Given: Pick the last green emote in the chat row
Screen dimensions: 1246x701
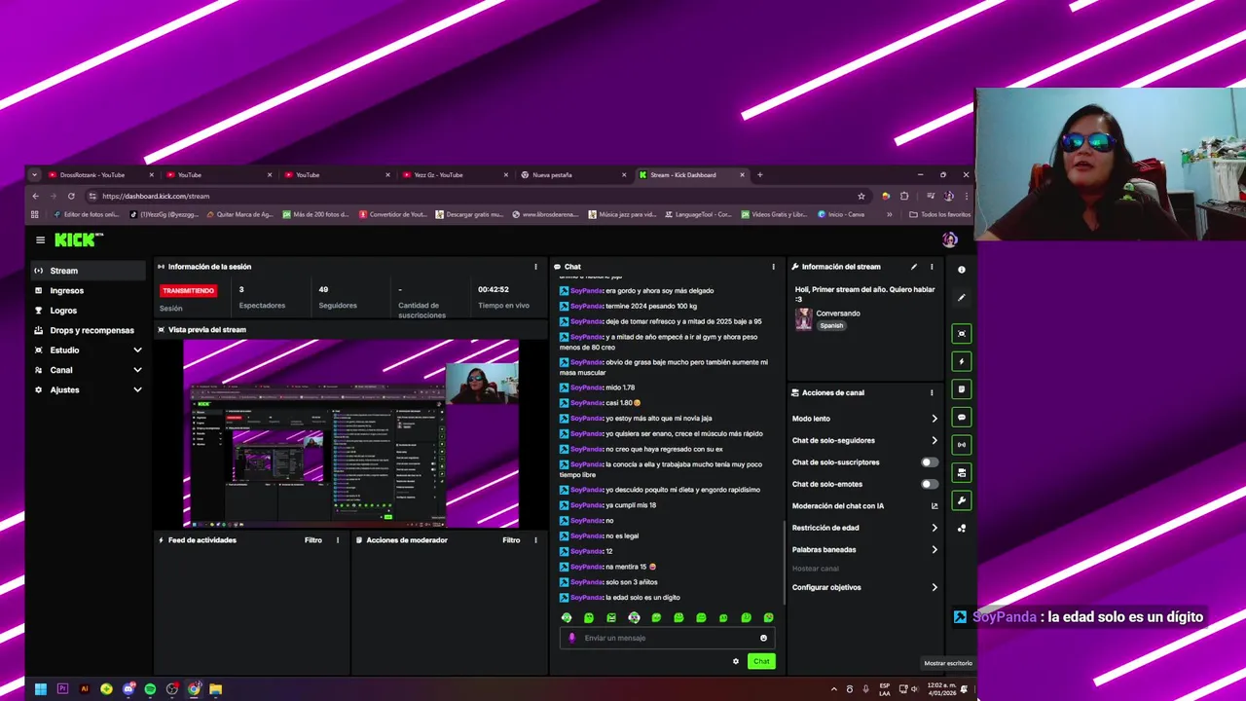Looking at the screenshot, I should click(768, 617).
